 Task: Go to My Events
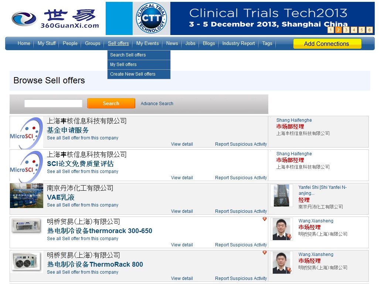point(147,44)
